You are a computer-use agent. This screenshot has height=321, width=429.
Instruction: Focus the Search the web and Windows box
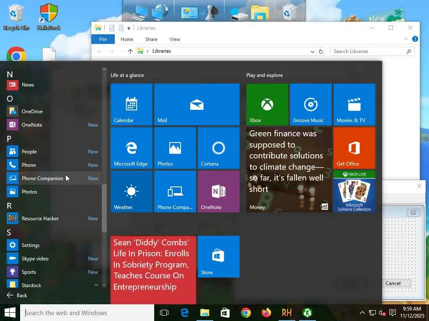(87, 313)
